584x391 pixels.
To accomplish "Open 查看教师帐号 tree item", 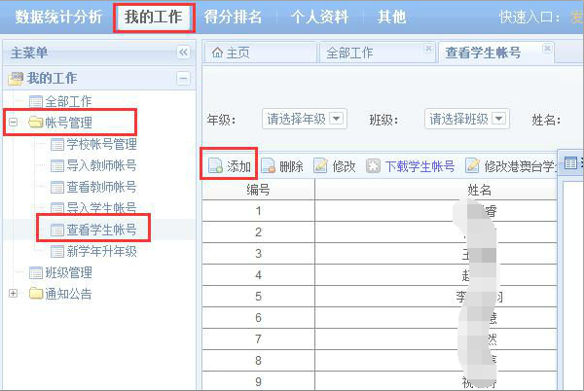I will tap(101, 187).
